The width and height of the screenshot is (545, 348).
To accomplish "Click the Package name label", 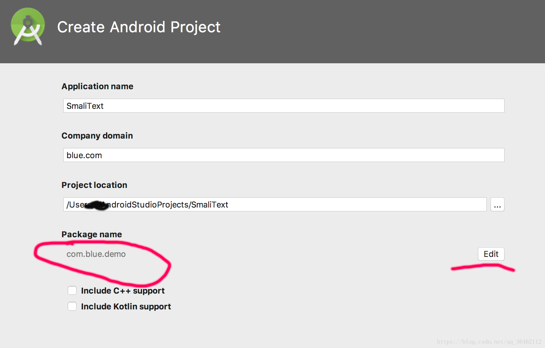I will 92,234.
